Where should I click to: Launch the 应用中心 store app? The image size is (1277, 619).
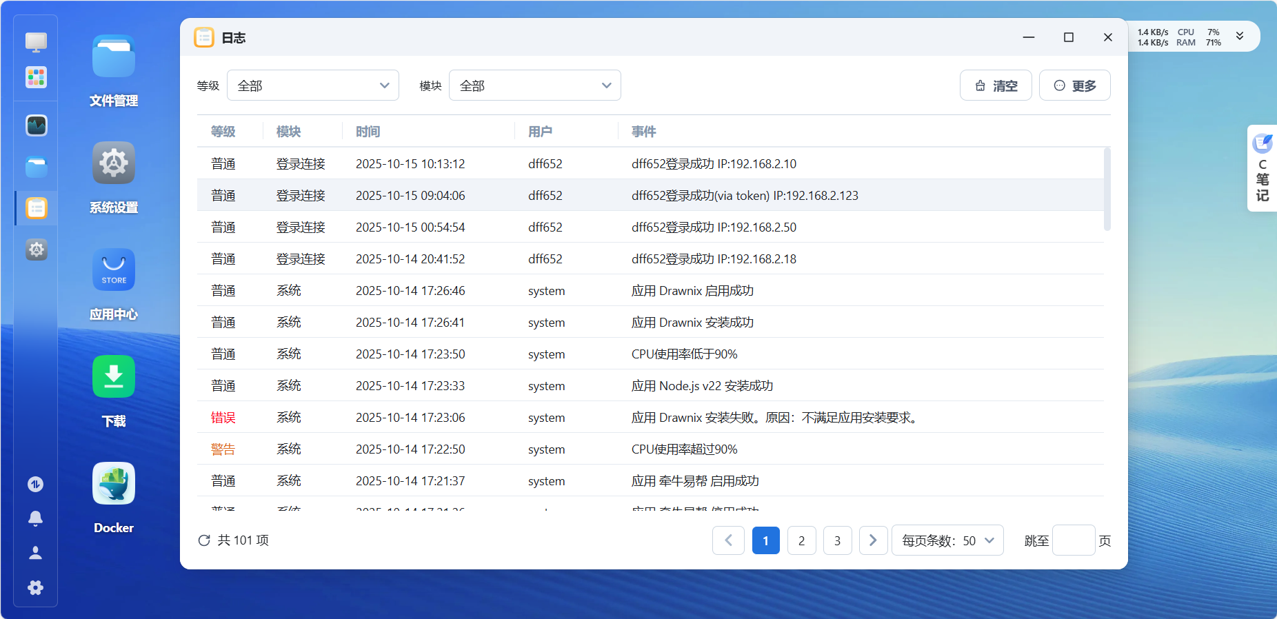[x=114, y=270]
